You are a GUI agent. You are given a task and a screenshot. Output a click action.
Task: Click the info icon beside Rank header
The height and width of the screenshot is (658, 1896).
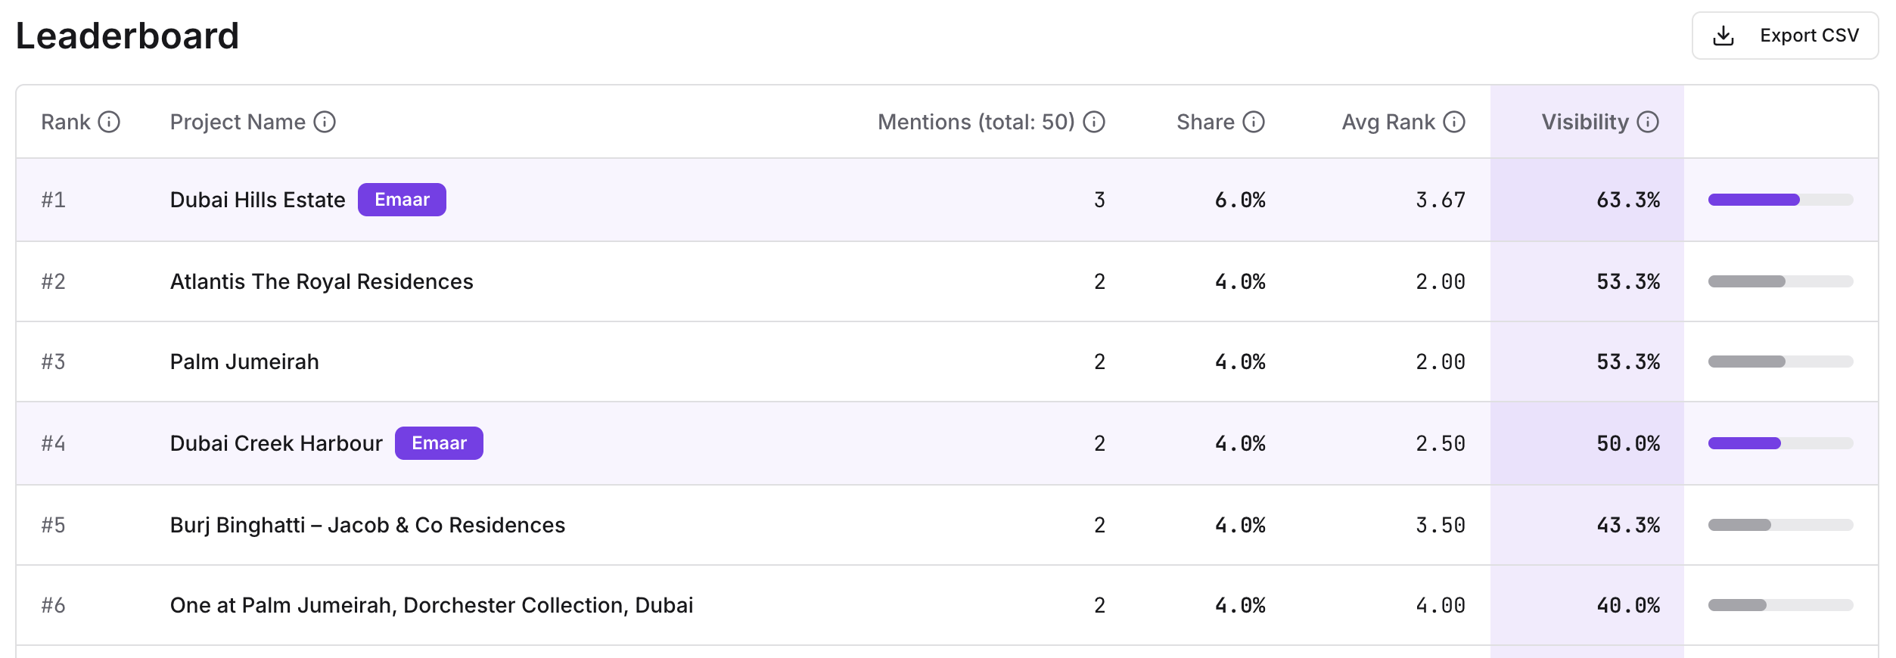pos(110,121)
